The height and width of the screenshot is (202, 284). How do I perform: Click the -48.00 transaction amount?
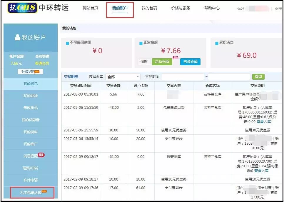click(113, 108)
